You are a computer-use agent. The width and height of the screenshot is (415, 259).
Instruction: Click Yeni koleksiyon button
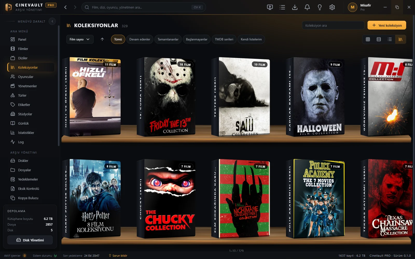(387, 25)
